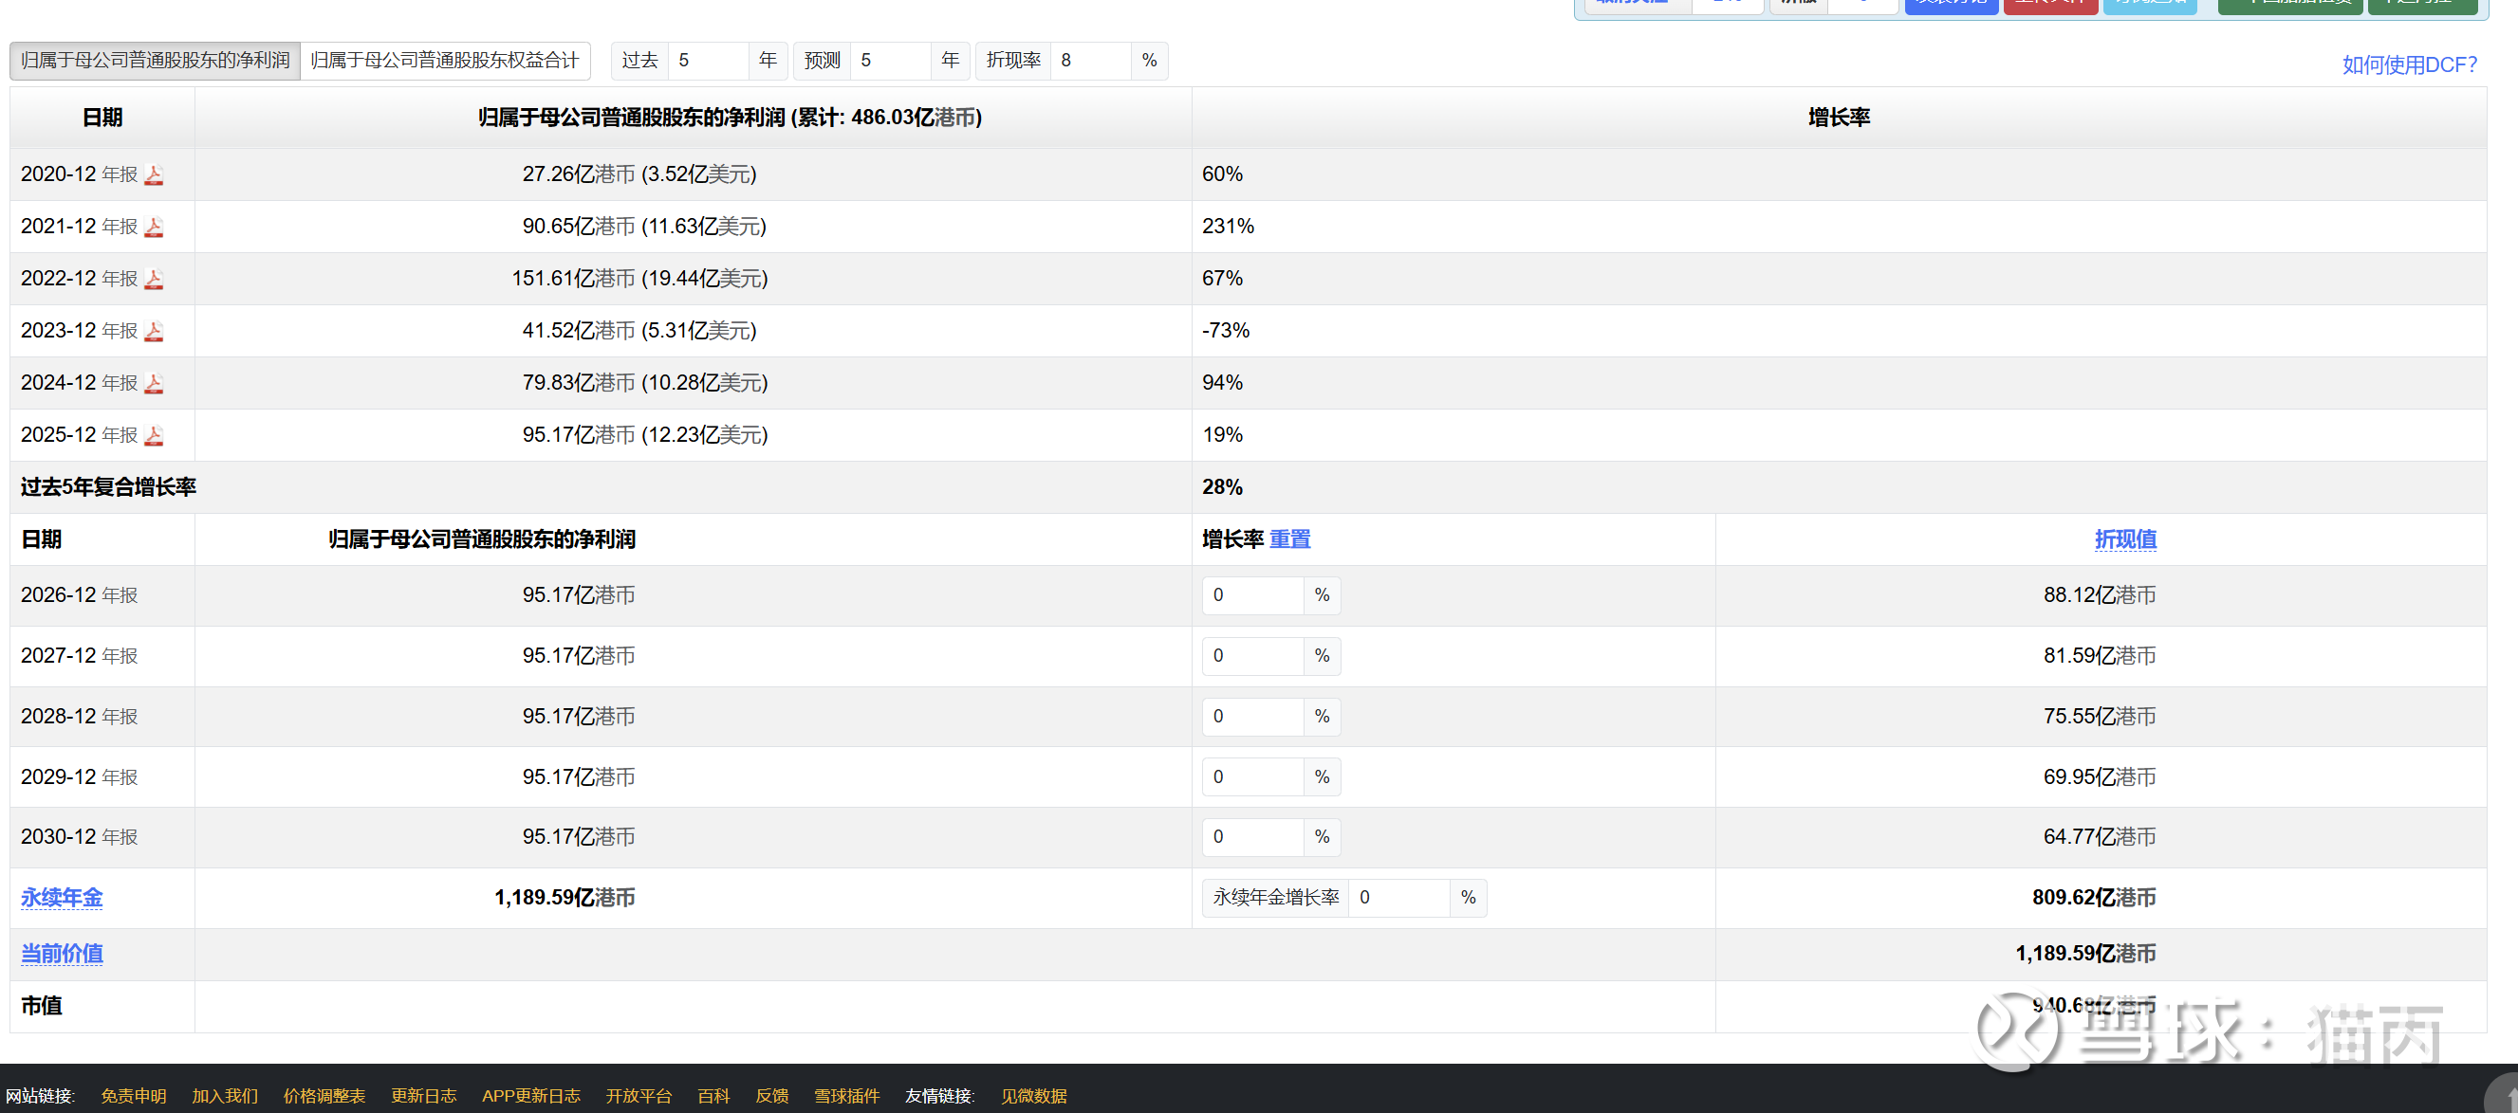Click the 折现值 column header link
The width and height of the screenshot is (2518, 1113).
[2125, 539]
